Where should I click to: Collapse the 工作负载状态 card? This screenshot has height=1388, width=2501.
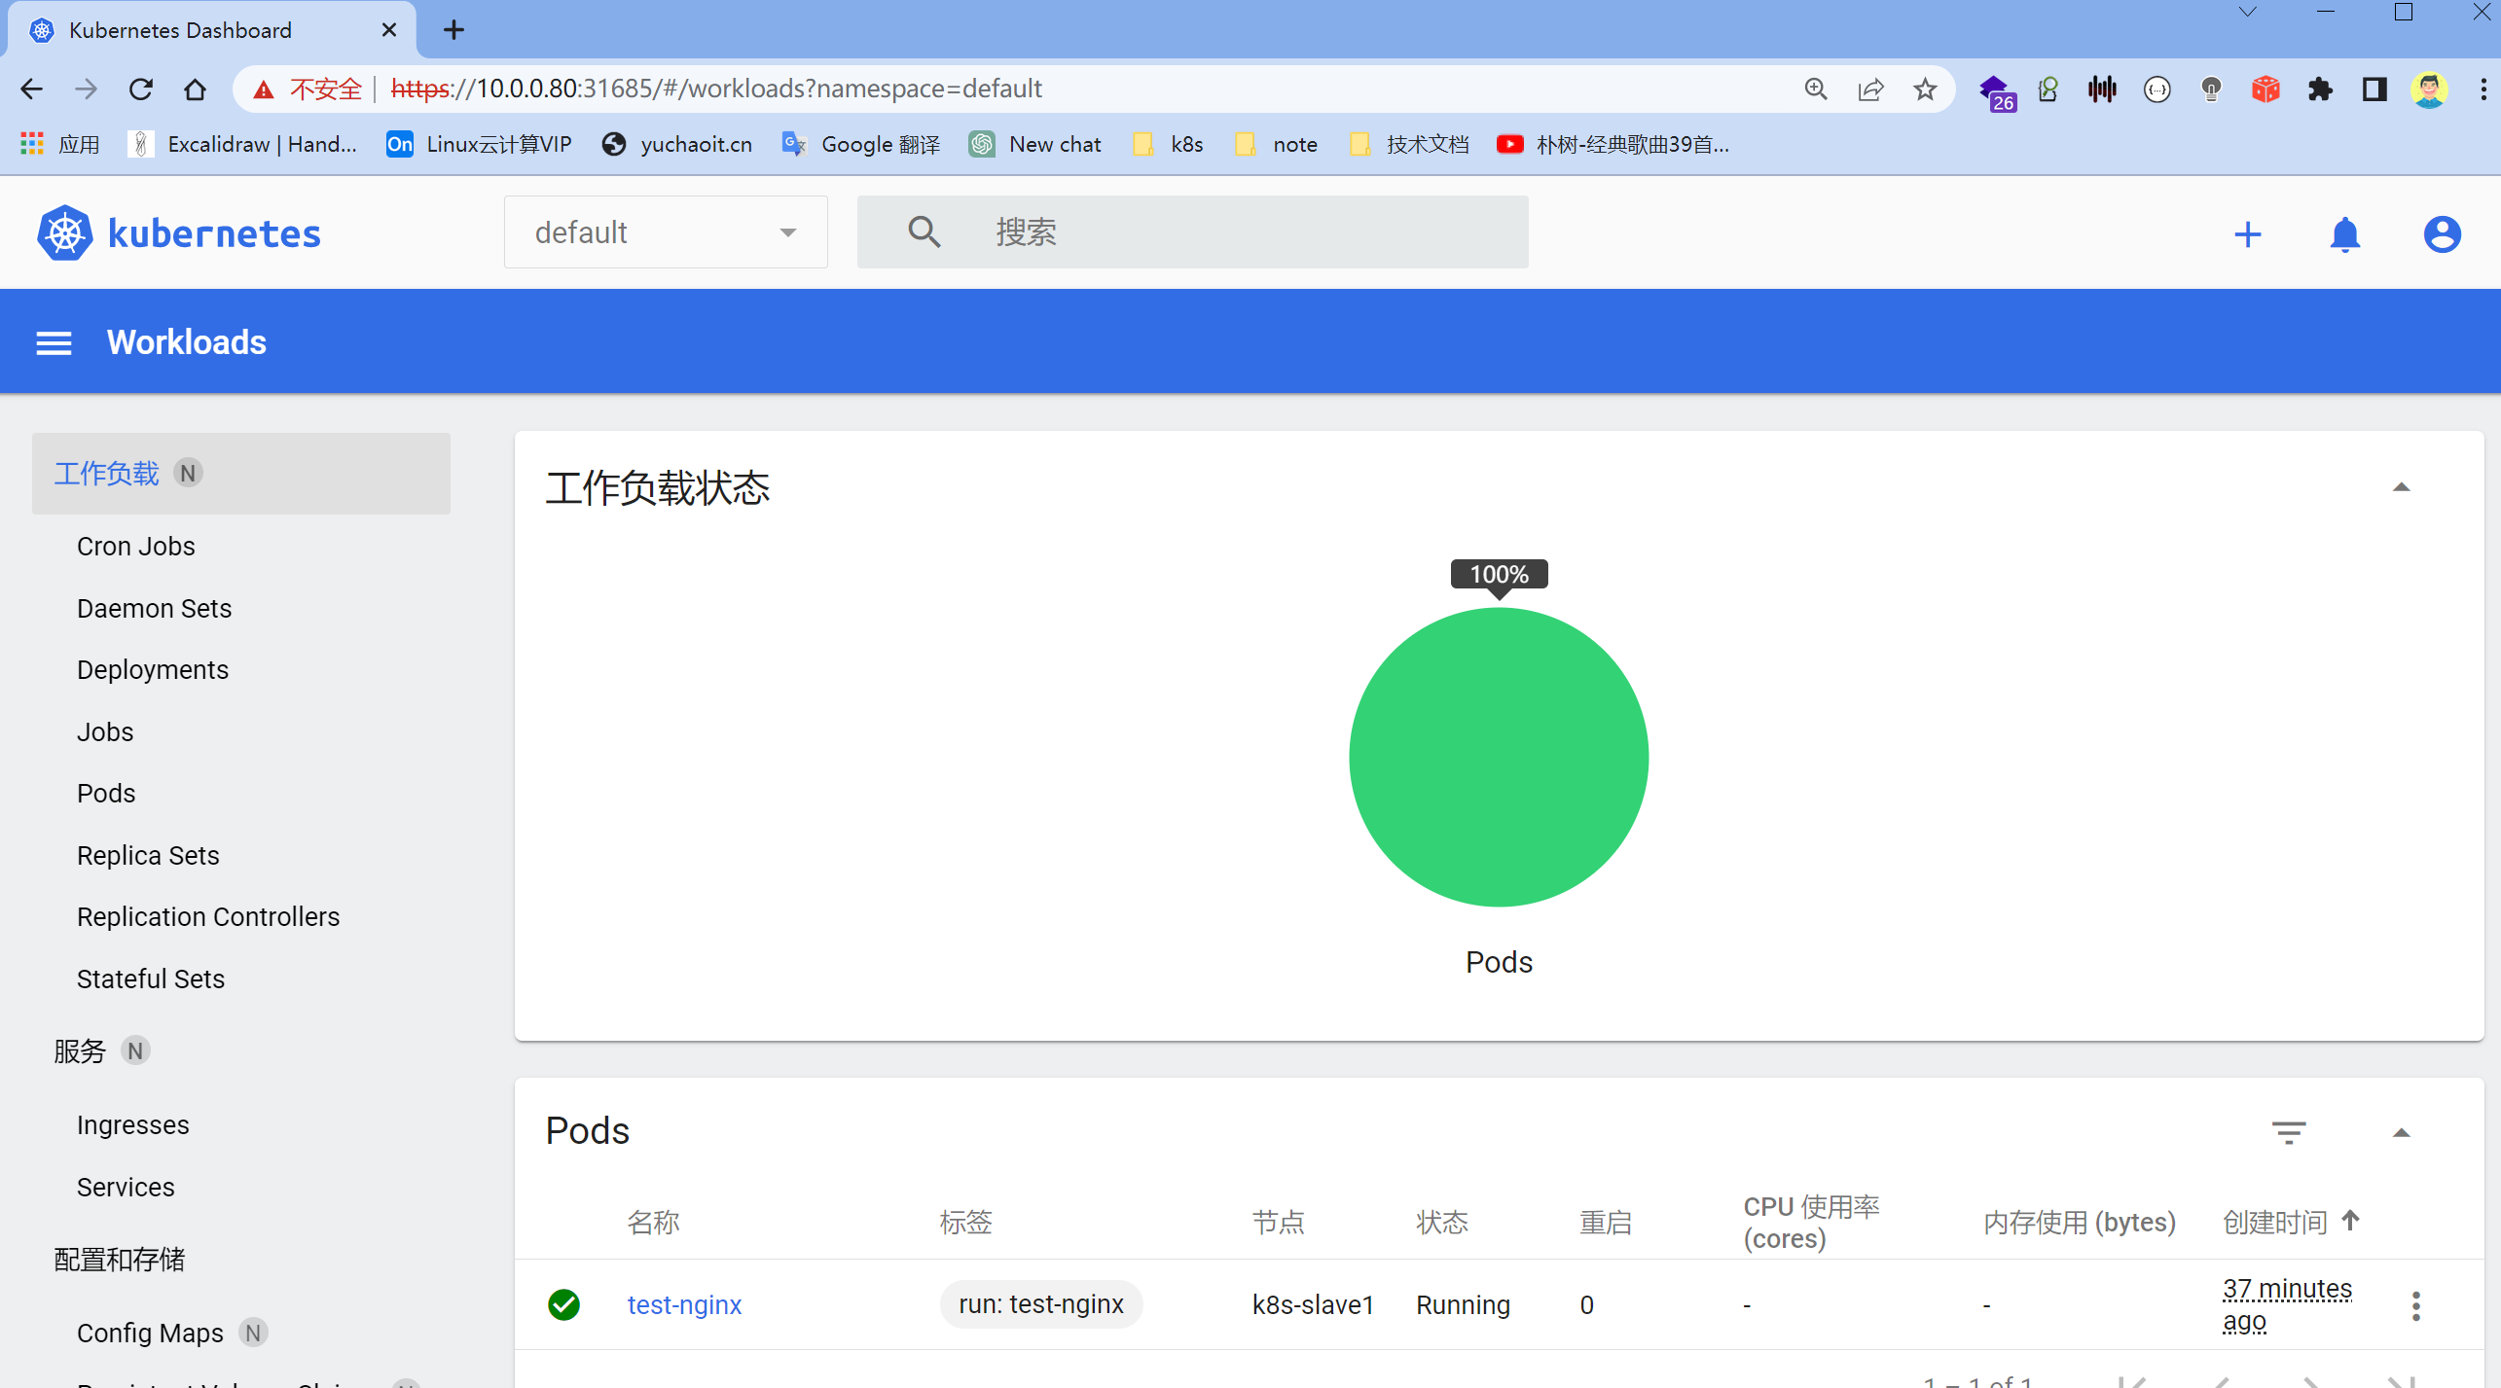tap(2401, 487)
